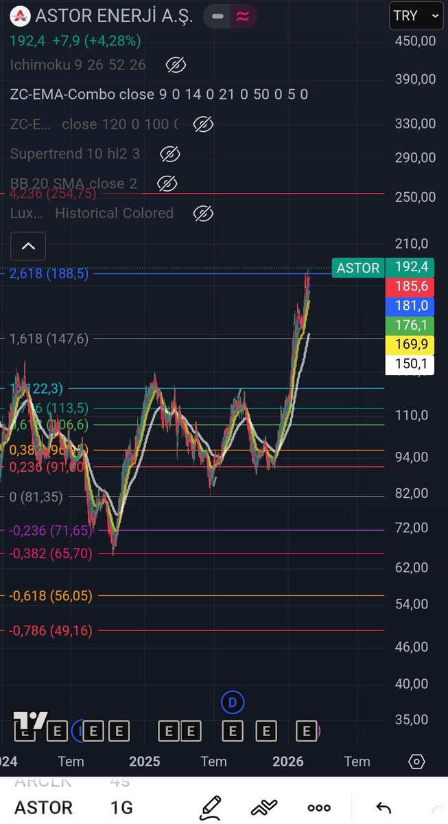Tap the Astor Enerji company logo

coord(22,16)
